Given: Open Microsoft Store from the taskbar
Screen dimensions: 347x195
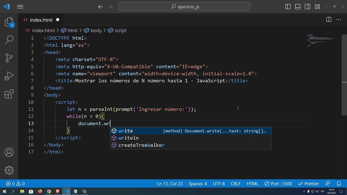Looking at the screenshot, I should point(31,191).
